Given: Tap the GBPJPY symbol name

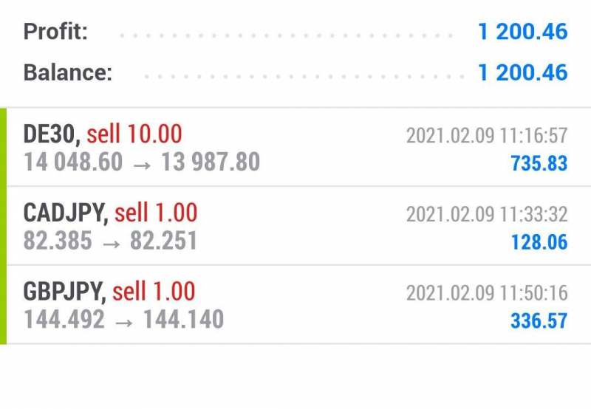Looking at the screenshot, I should tap(64, 292).
